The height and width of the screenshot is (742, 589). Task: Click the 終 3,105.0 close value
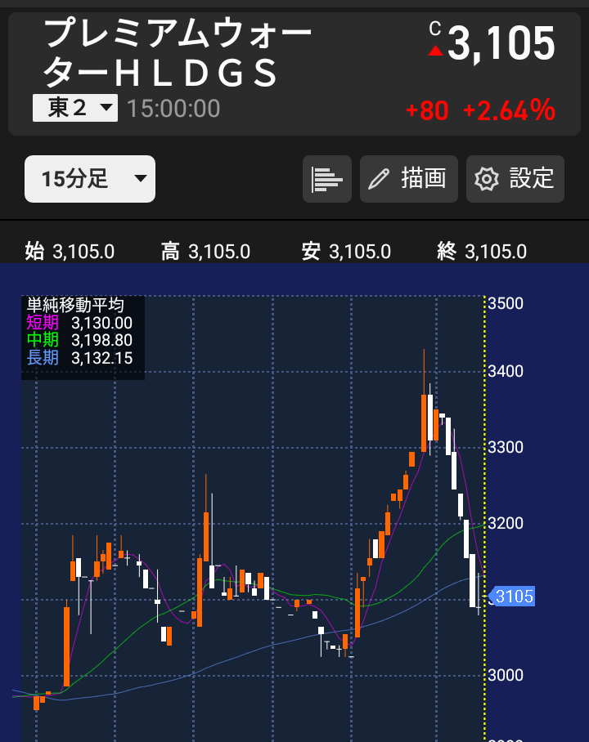click(x=482, y=251)
